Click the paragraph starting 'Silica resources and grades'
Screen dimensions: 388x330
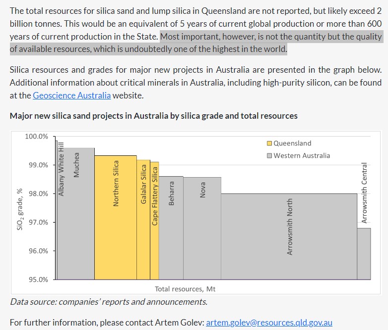coord(195,83)
